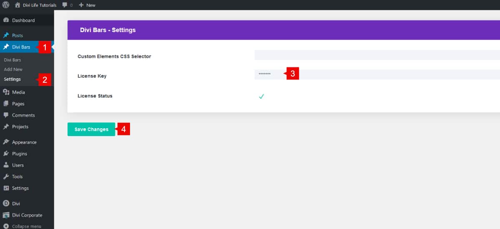
Task: Open Add New under Divi Bars
Action: click(x=13, y=70)
